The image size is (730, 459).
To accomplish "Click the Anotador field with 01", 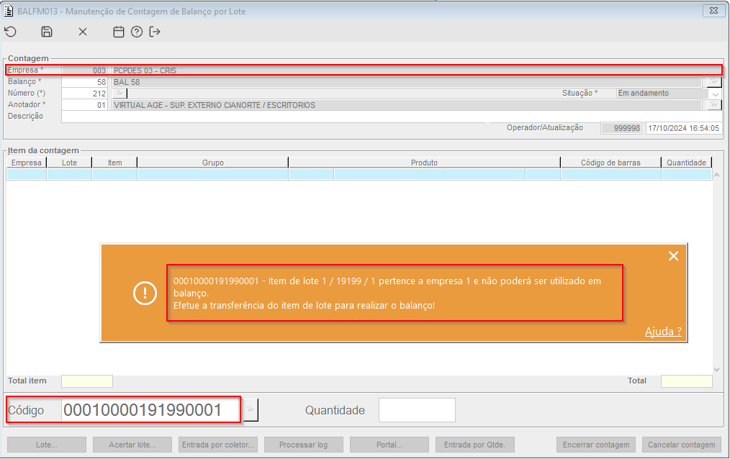I will [x=84, y=105].
